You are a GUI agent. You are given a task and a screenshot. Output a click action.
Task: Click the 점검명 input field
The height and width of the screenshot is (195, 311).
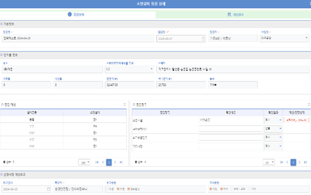point(78,38)
